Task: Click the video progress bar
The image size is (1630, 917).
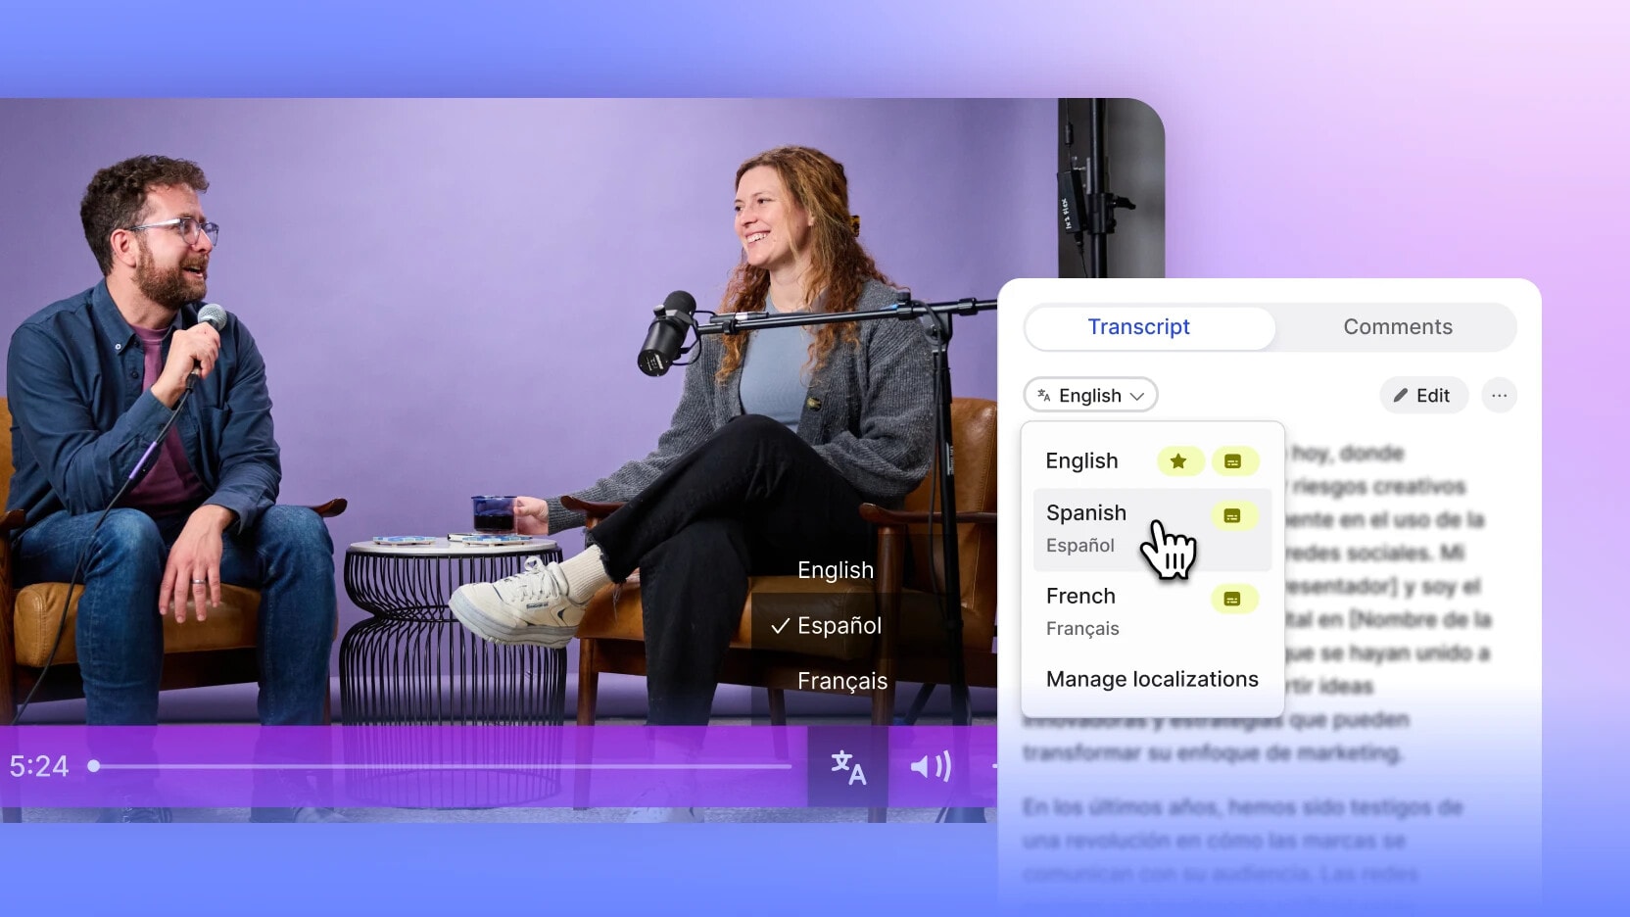Action: [x=440, y=766]
